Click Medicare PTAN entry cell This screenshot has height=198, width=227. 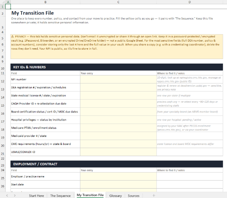tap(118, 128)
